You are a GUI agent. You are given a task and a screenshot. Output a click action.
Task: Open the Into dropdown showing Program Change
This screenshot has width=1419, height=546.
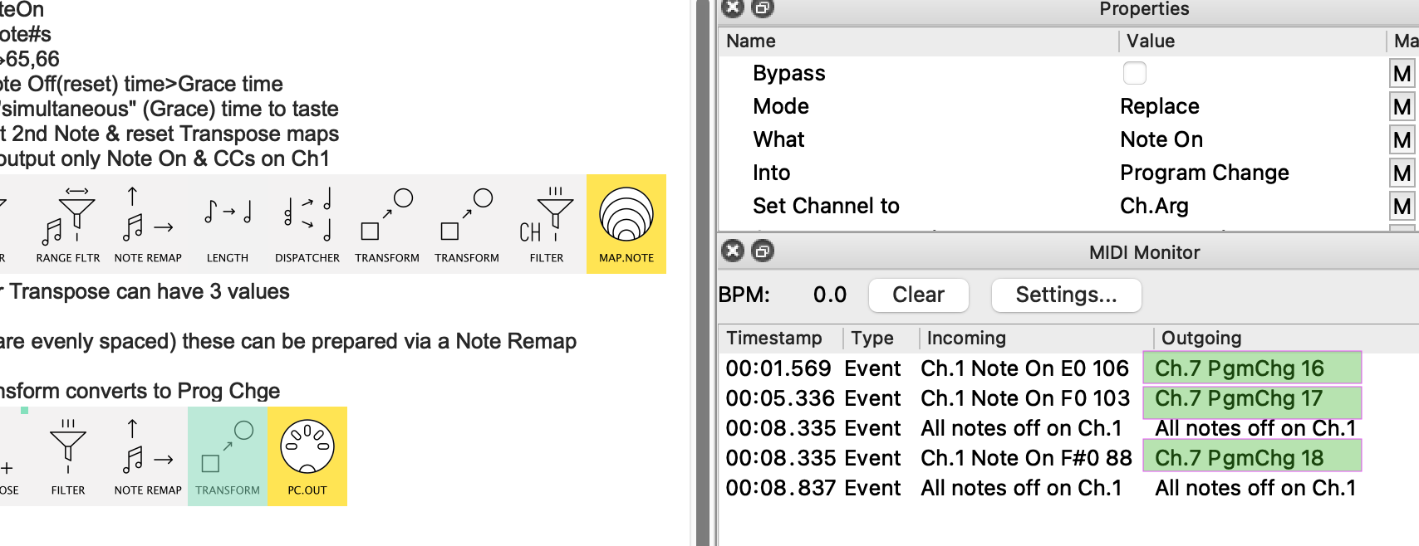pos(1204,173)
